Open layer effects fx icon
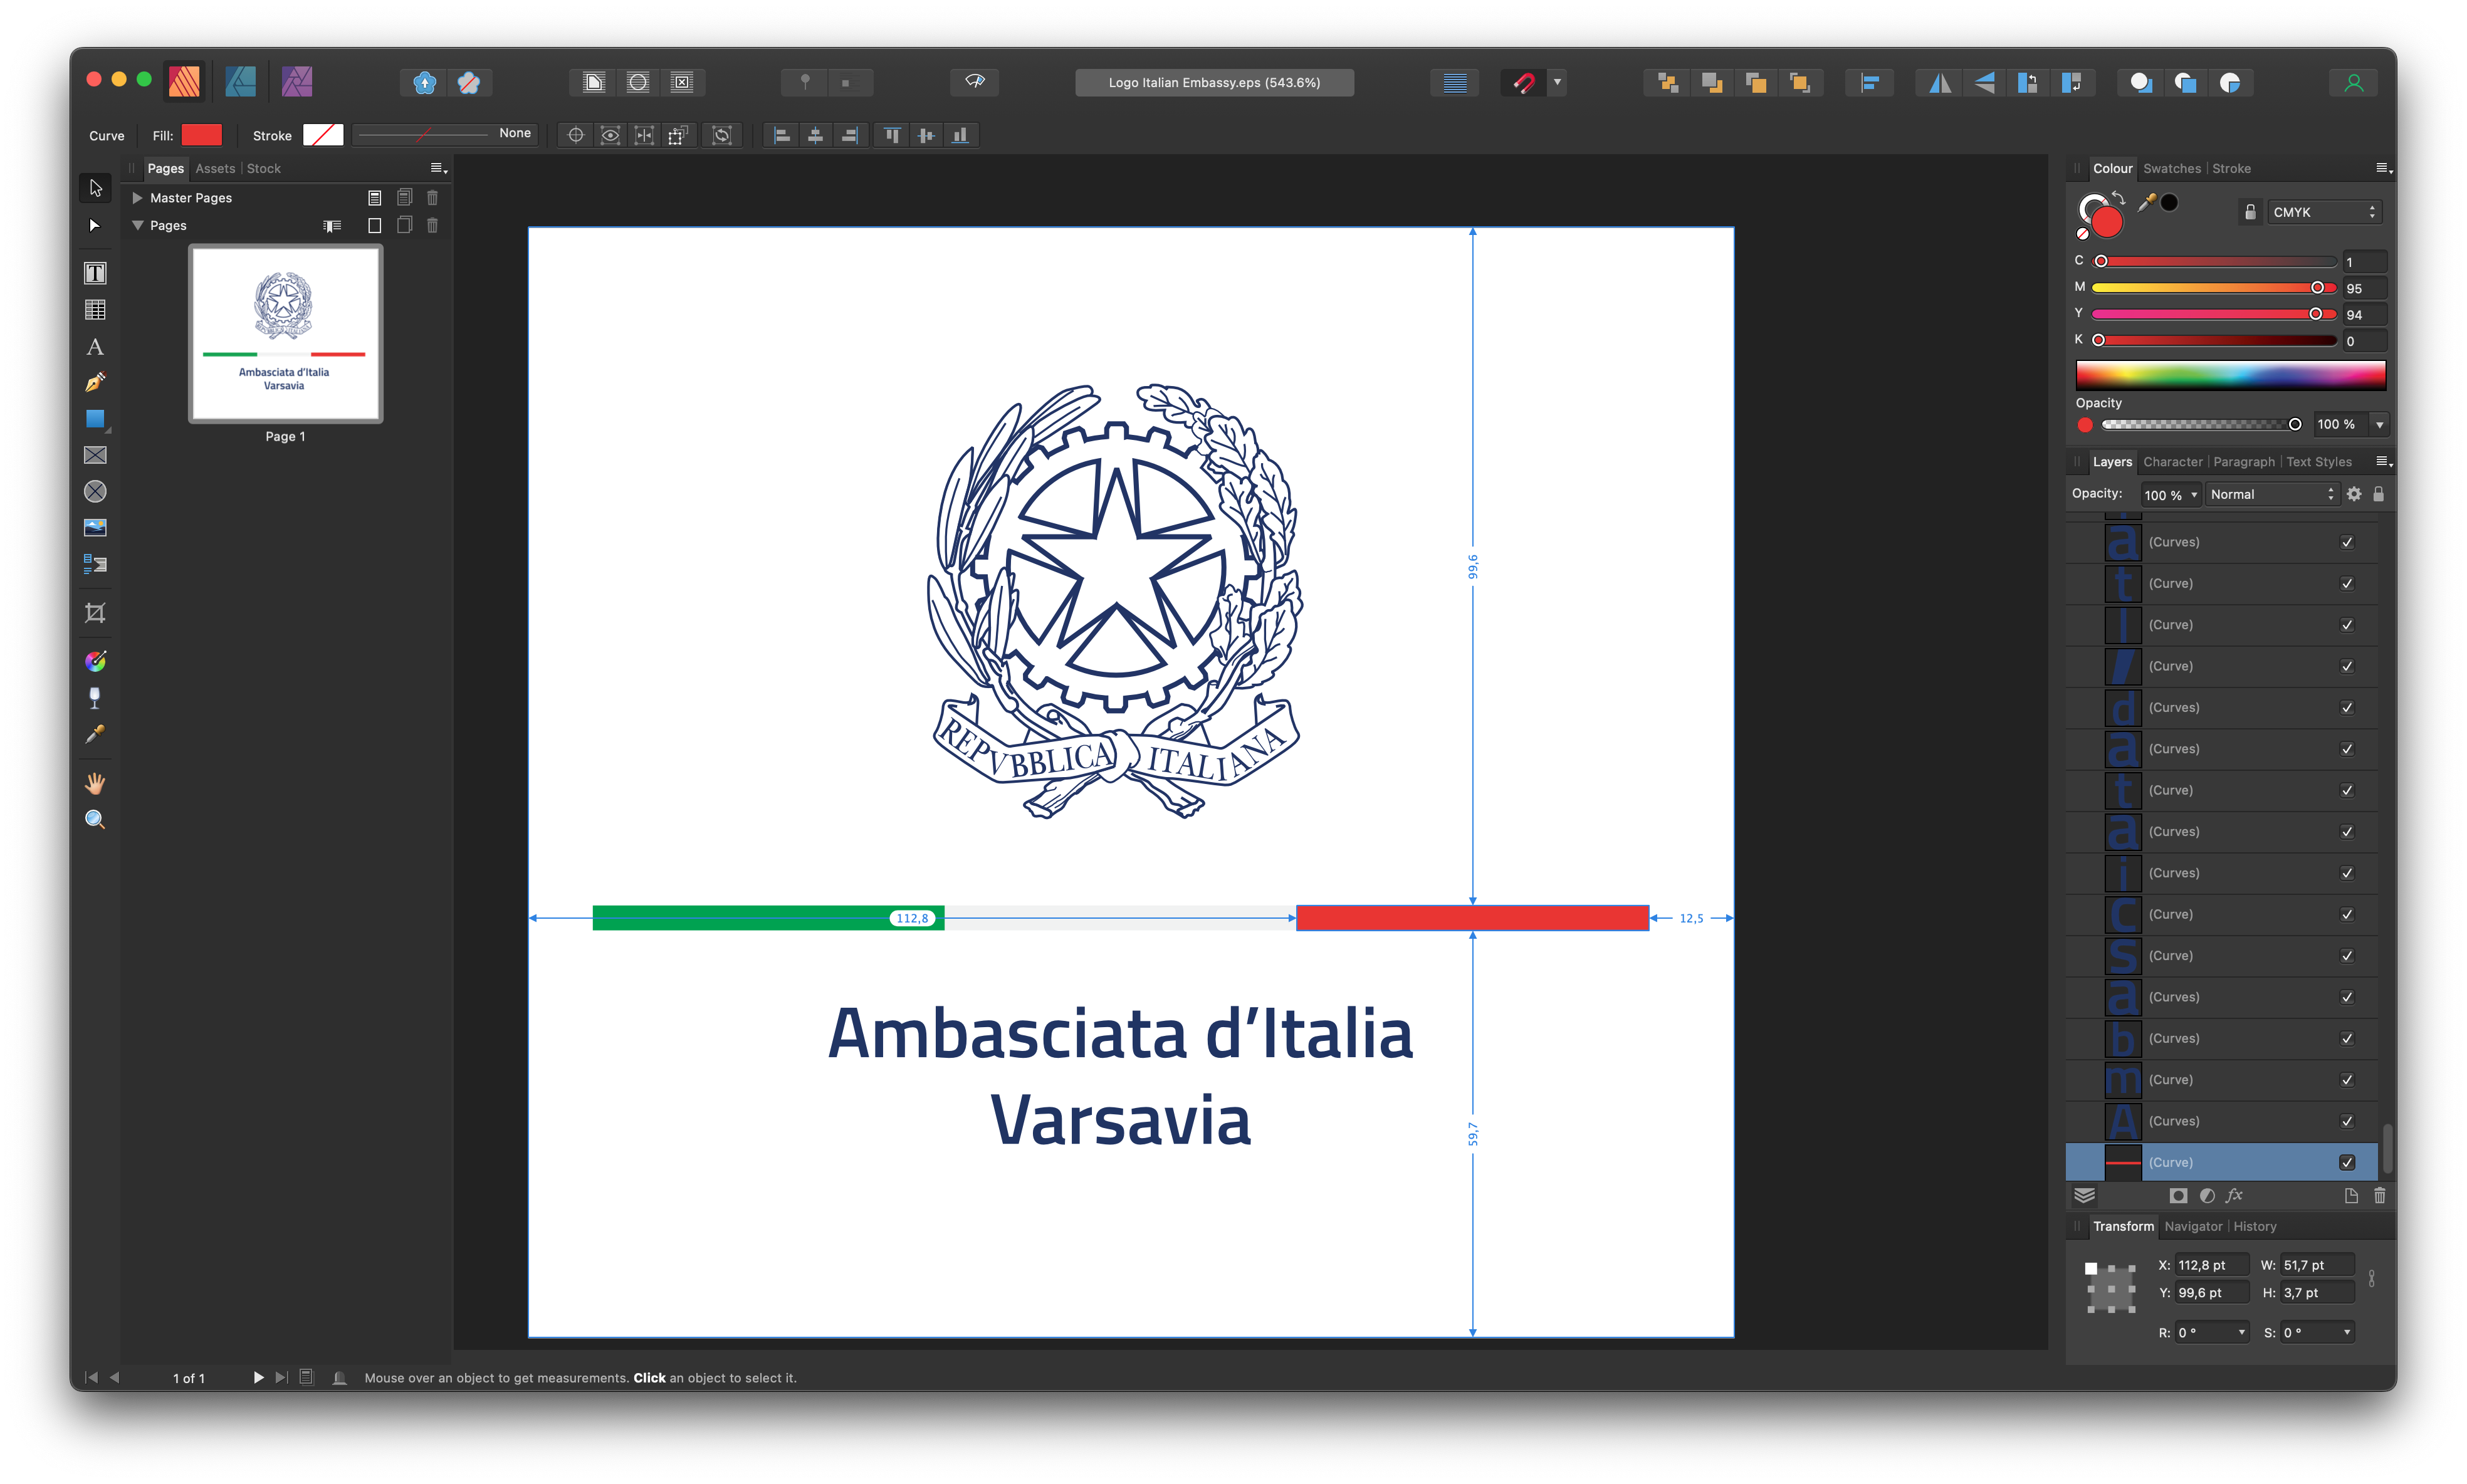The image size is (2467, 1484). coord(2235,1196)
